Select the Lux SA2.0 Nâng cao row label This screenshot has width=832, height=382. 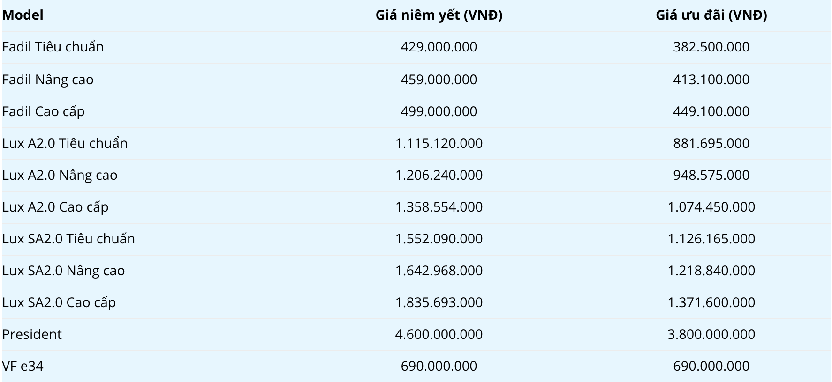64,271
